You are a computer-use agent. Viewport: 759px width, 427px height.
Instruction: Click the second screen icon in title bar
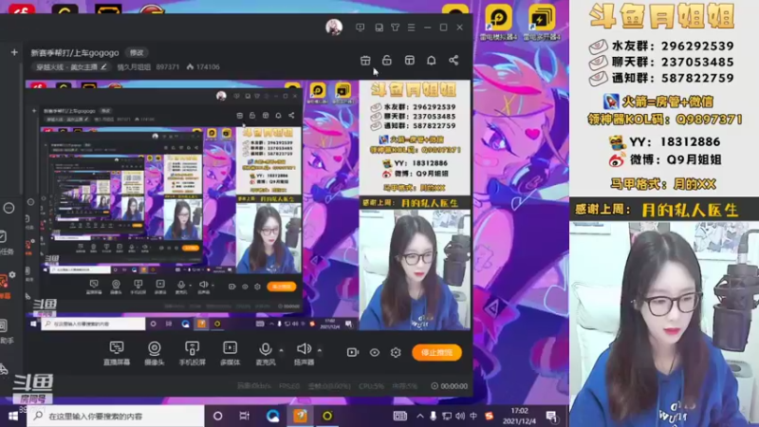click(x=379, y=28)
